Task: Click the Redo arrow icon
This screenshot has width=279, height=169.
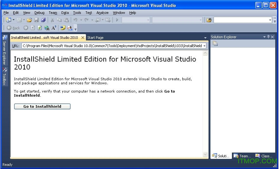Action: [87, 20]
